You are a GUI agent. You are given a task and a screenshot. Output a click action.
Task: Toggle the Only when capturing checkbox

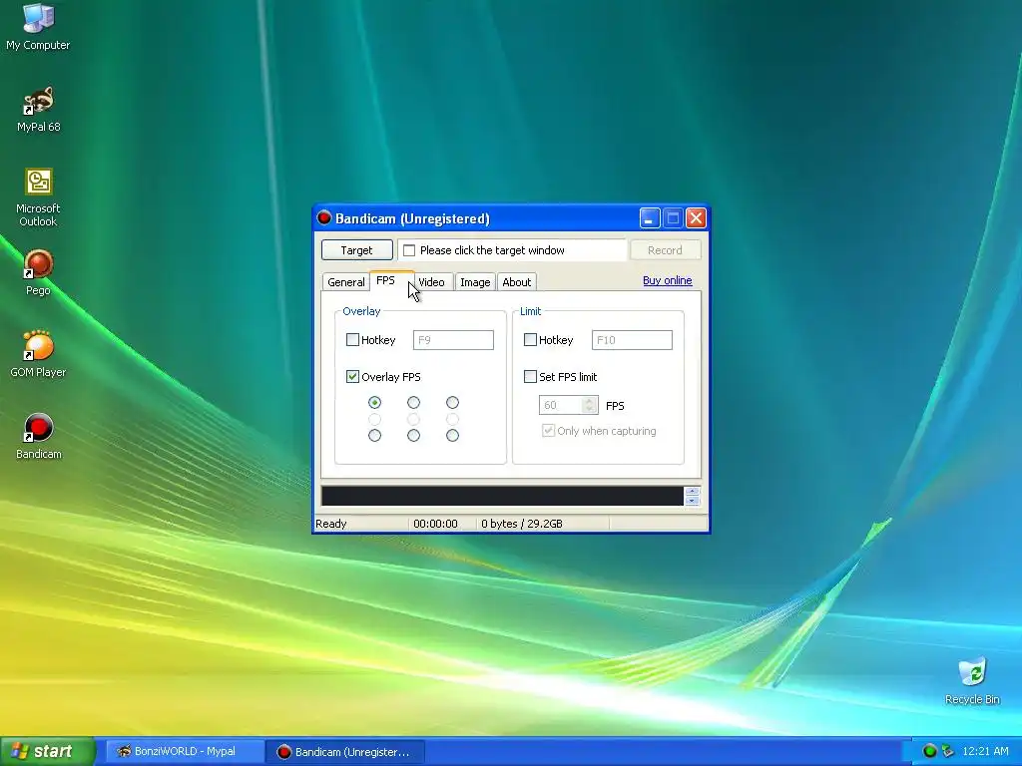[549, 431]
